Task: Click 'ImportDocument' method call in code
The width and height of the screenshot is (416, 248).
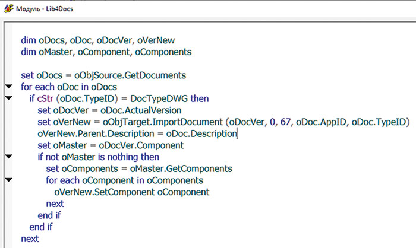Action: [x=188, y=122]
